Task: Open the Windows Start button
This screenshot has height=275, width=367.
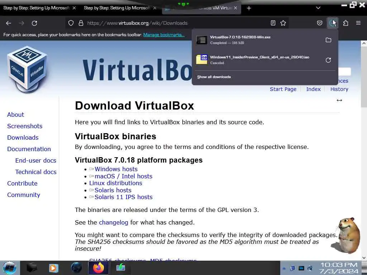Action: [x=10, y=268]
